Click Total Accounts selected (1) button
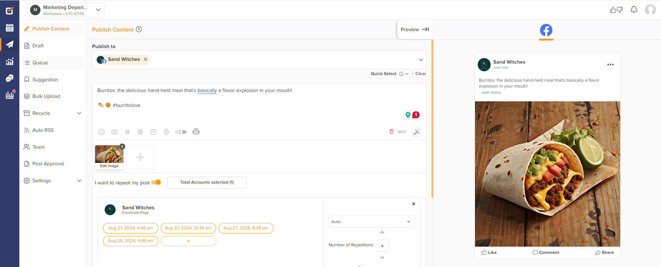This screenshot has height=267, width=661. pyautogui.click(x=207, y=182)
